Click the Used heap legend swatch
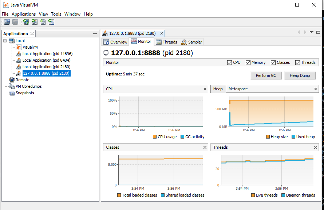This screenshot has width=324, height=210. tap(293, 137)
